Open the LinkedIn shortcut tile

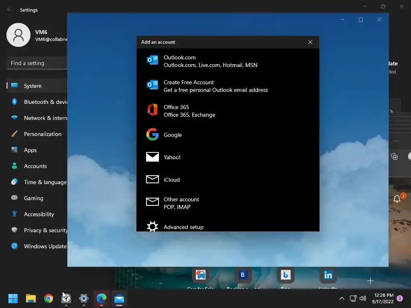click(x=328, y=275)
